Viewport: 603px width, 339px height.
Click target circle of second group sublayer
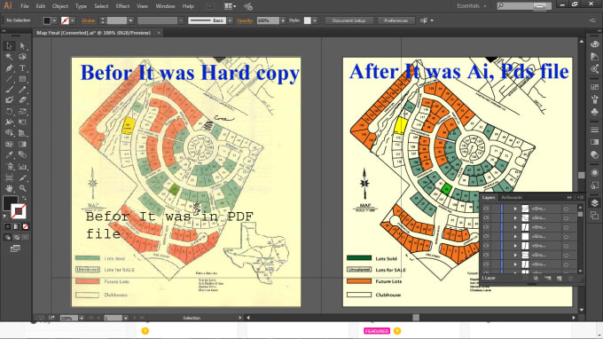[566, 217]
